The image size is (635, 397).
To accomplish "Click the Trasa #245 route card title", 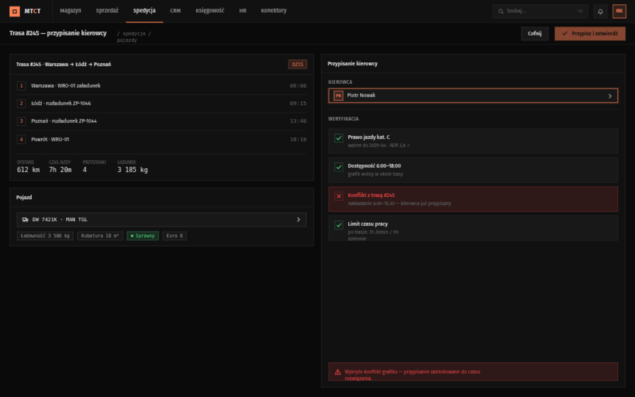I will (x=63, y=64).
